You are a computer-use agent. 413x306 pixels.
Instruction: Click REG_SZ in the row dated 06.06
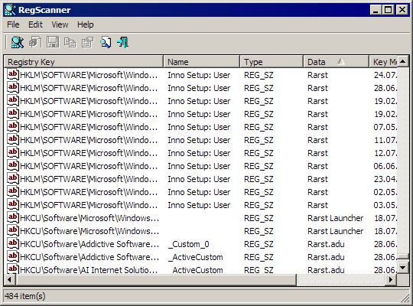coord(259,166)
